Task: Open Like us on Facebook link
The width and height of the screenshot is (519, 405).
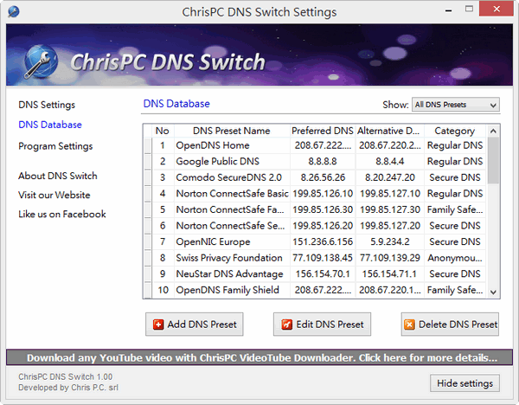Action: pyautogui.click(x=62, y=215)
